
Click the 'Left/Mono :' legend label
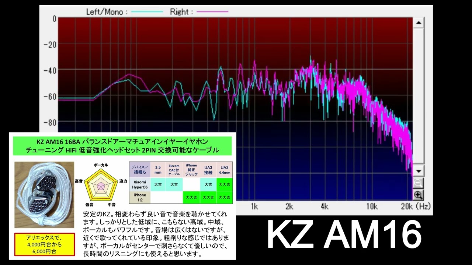coord(107,12)
